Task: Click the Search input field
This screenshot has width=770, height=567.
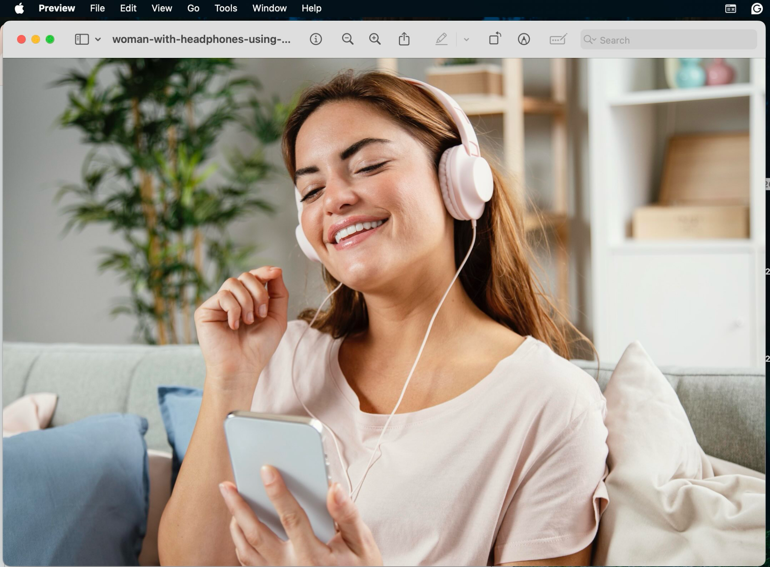Action: pos(668,39)
